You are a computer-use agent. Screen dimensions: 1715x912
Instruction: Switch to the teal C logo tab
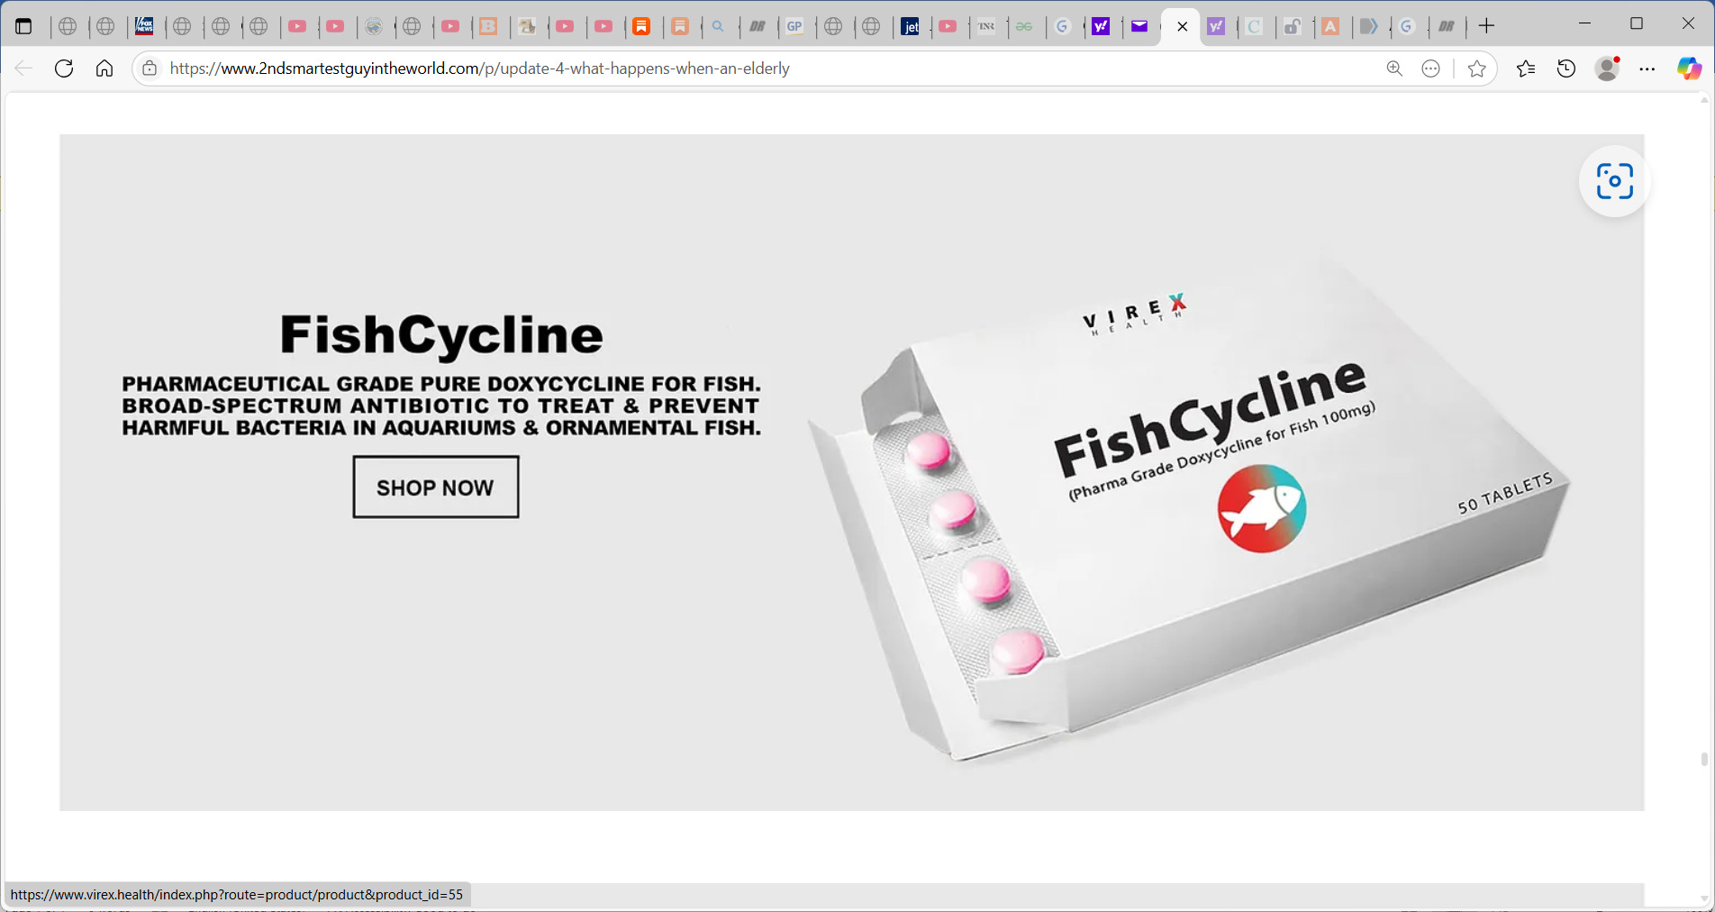(x=1254, y=26)
